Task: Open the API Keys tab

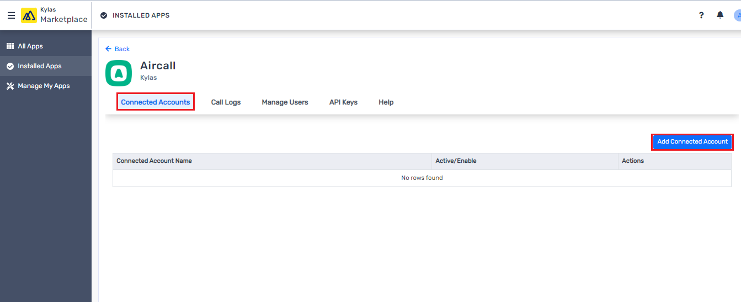Action: coord(343,102)
